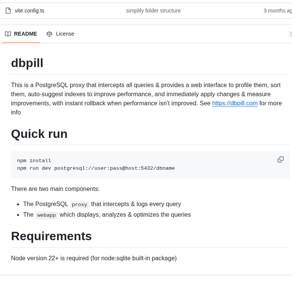Viewport: 292px width, 283px height.
Task: Click the 'npm install' code line
Action: point(34,161)
